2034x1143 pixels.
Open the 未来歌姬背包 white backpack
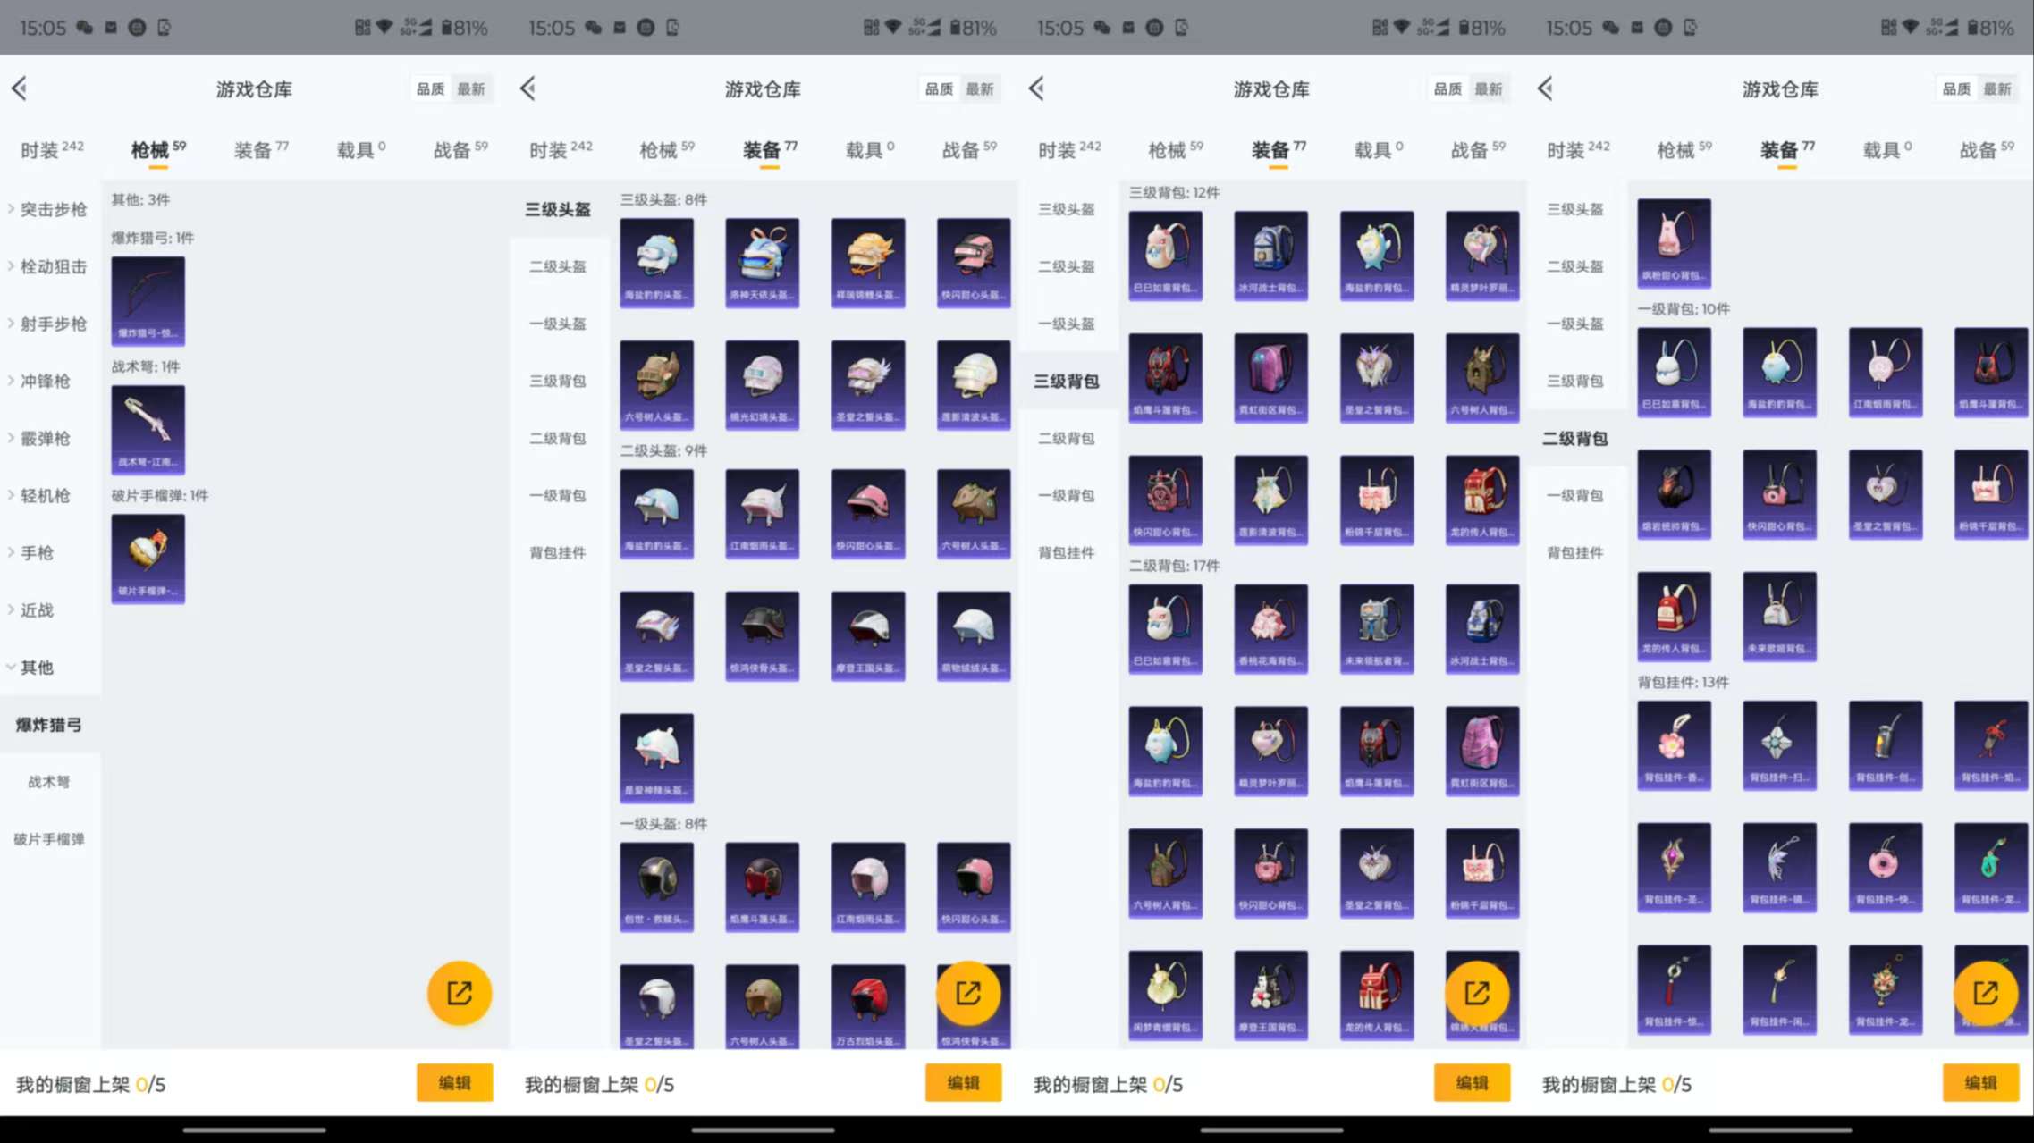coord(1779,616)
